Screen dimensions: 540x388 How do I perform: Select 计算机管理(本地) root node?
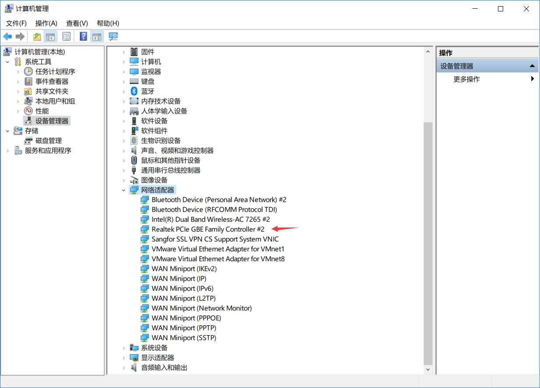tap(39, 52)
